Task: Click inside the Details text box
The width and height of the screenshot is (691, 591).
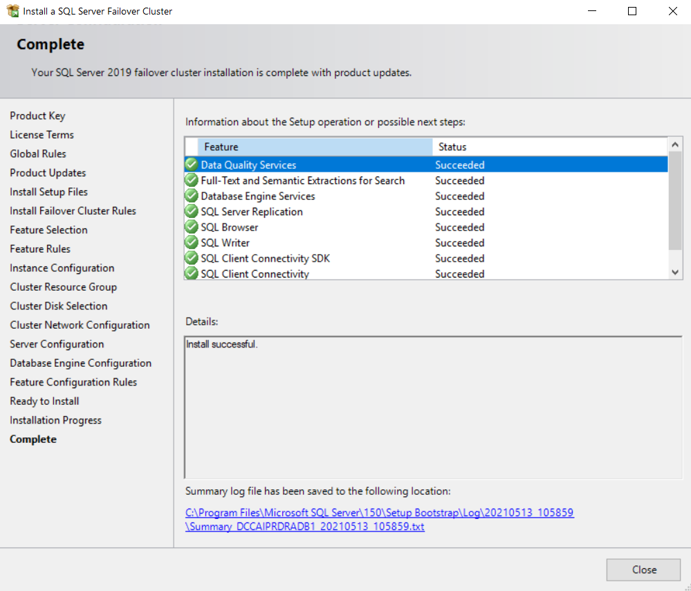Action: tap(433, 408)
